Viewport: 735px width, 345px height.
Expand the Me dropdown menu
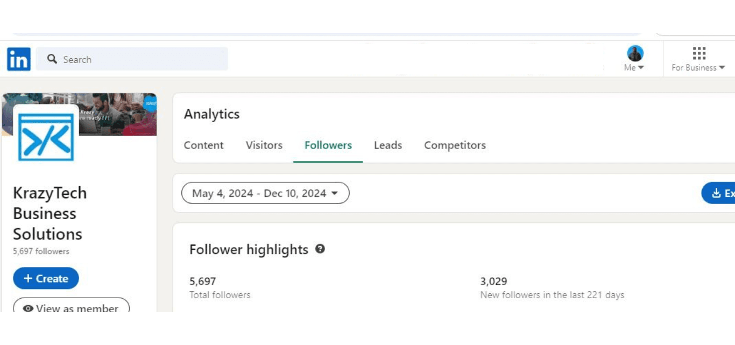[x=634, y=68]
